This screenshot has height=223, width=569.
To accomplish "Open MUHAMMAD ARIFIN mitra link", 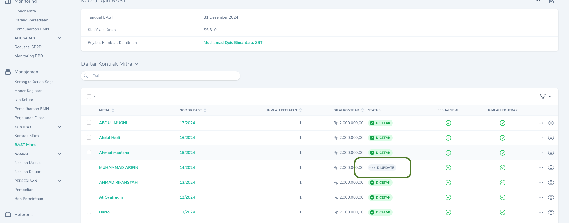I will click(x=118, y=167).
